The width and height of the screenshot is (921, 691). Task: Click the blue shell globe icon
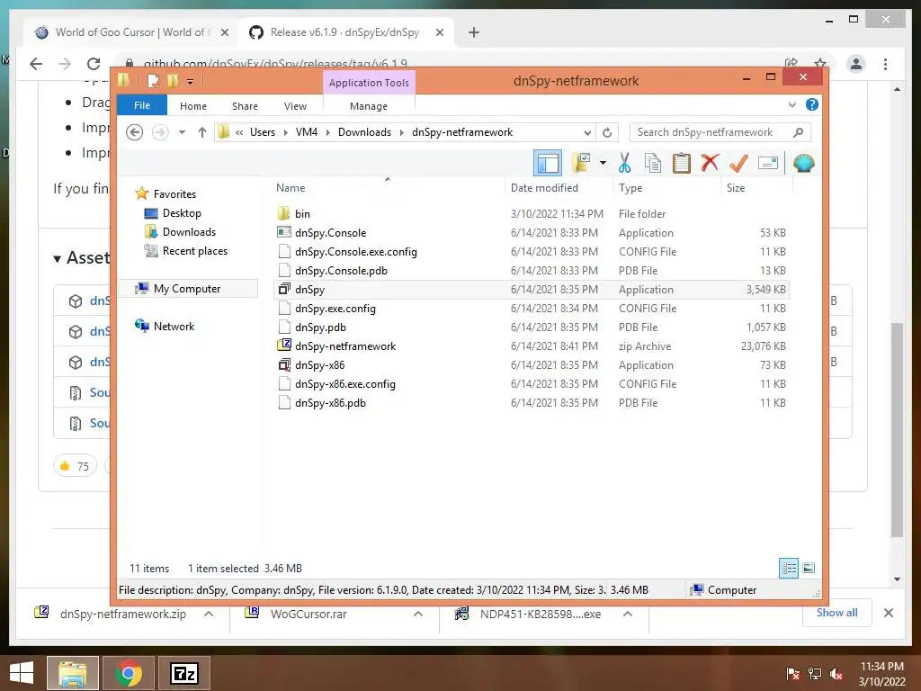point(803,163)
